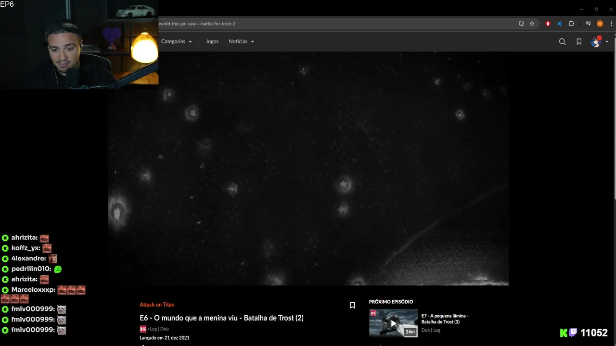
Task: Click the Twitch logo in the overlay
Action: [573, 333]
